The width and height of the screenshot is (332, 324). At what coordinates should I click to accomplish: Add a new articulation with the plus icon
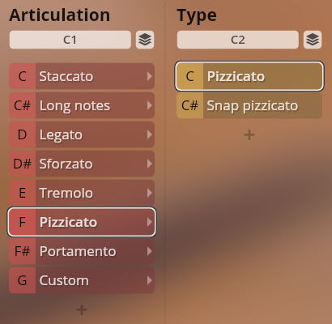[x=82, y=309]
